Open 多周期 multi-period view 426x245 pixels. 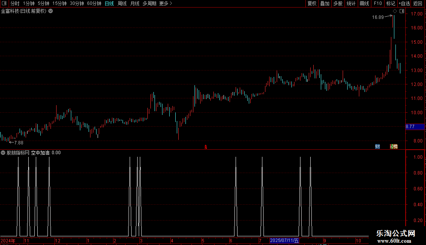pos(149,3)
